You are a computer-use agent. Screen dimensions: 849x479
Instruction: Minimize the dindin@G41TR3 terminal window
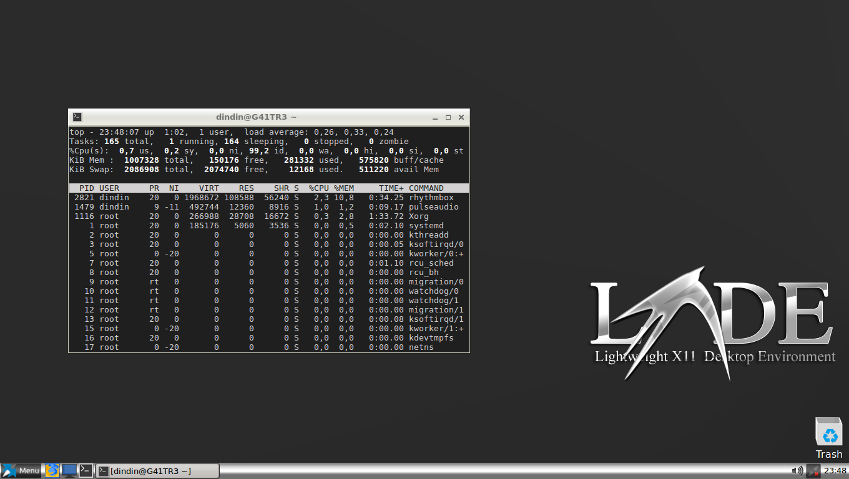pos(434,117)
